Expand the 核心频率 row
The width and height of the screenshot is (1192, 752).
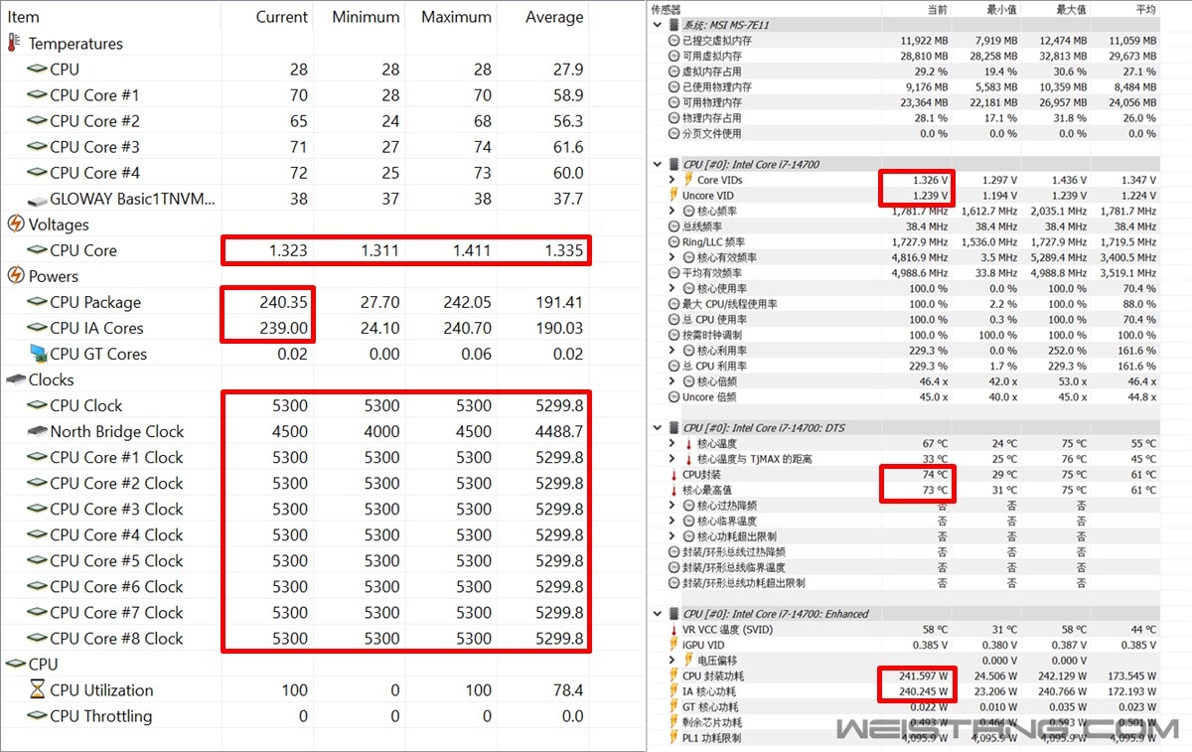(x=672, y=211)
